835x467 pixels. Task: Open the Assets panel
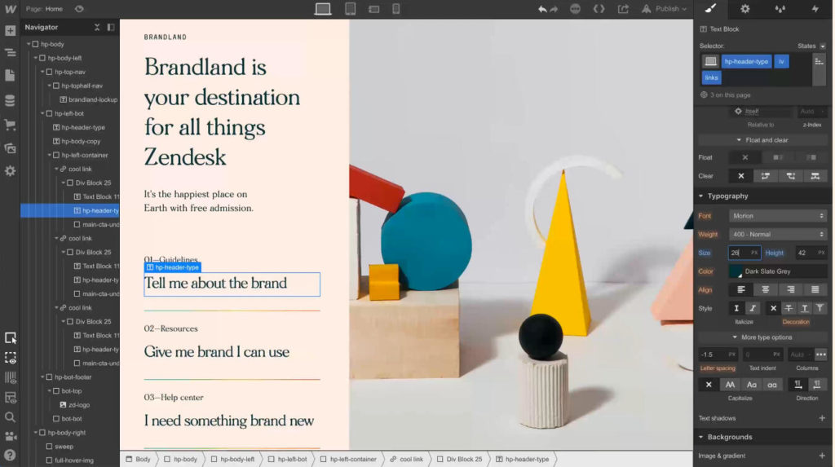[x=10, y=148]
